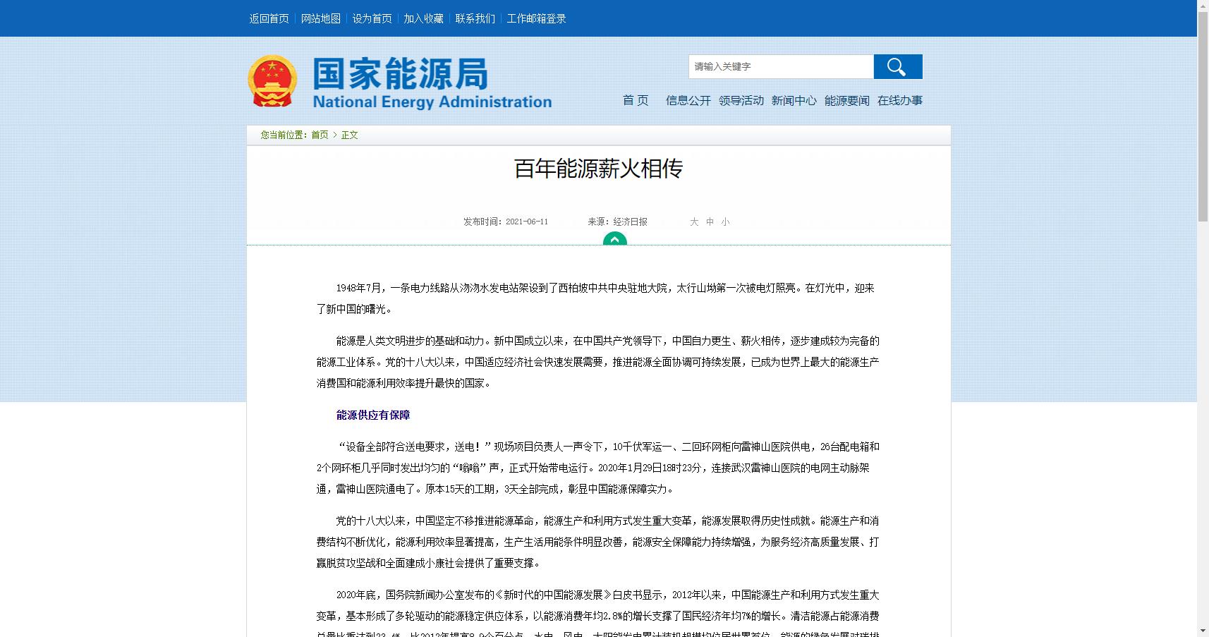Go to 能源要闻 navigation item
The image size is (1209, 637).
tap(846, 101)
